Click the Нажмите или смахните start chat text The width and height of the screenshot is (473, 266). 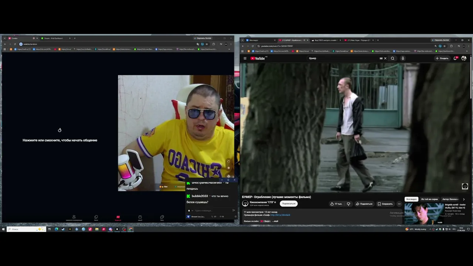pos(60,140)
